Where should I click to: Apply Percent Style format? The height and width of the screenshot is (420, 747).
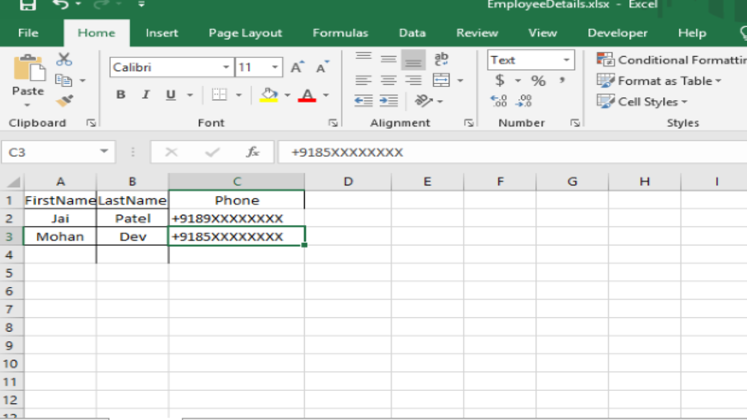[537, 80]
